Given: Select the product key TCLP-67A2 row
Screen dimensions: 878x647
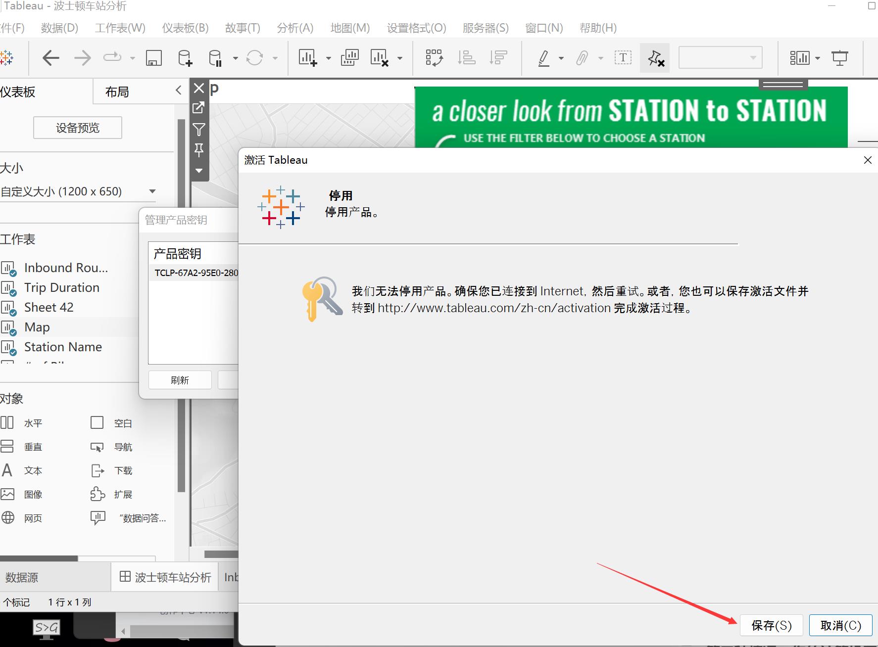Looking at the screenshot, I should click(194, 273).
